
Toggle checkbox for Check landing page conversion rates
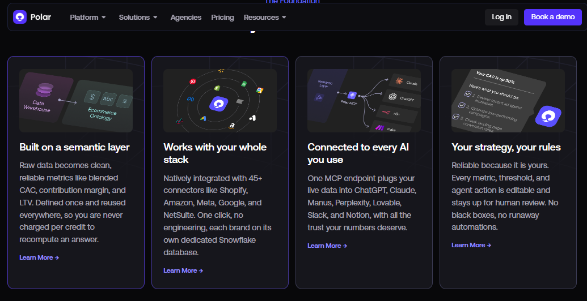(455, 117)
